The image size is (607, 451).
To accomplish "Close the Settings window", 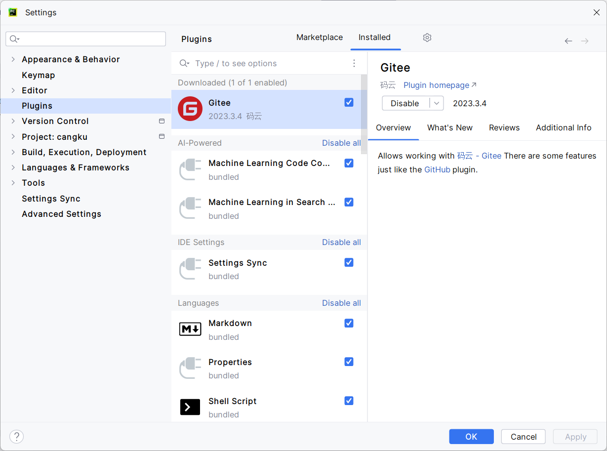I will click(x=597, y=12).
